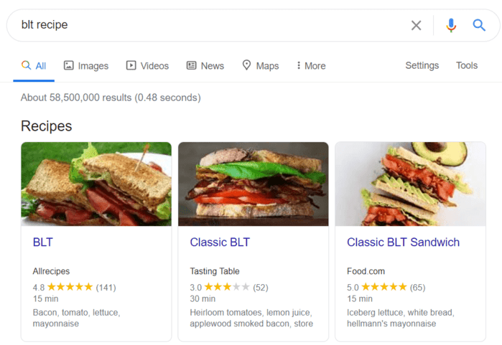502x345 pixels.
Task: Click the Tasting Table BLT photo
Action: [x=253, y=184]
